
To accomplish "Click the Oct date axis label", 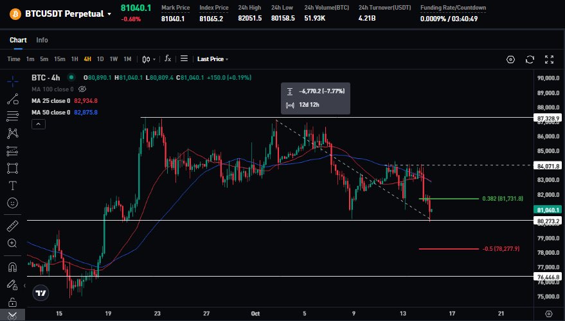I will coord(255,313).
